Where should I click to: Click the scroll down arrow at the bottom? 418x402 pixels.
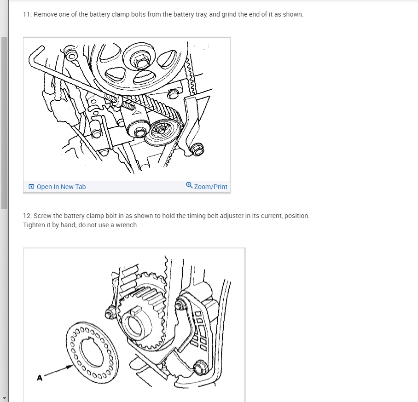(4, 398)
